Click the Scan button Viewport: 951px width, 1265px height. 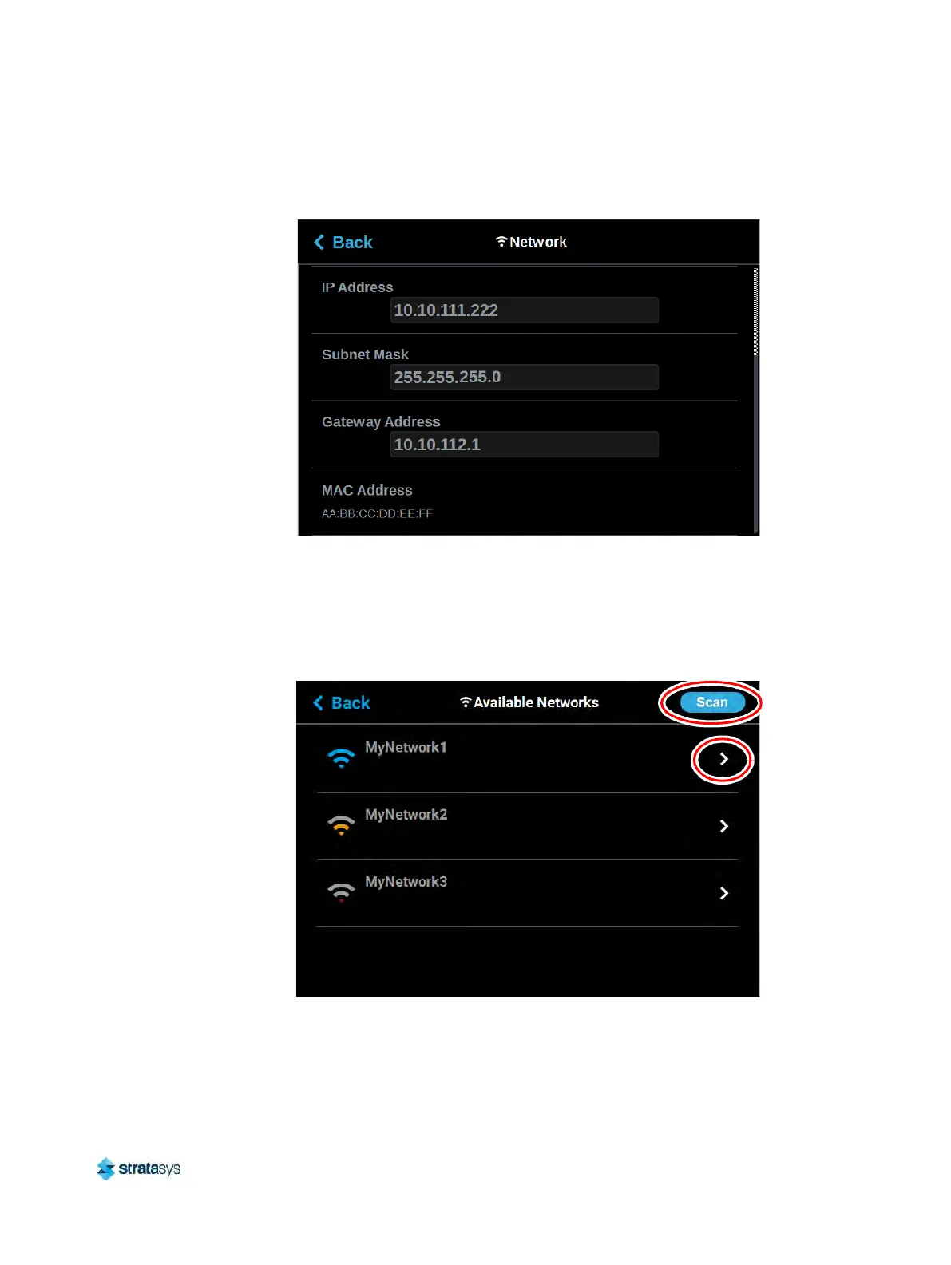(x=712, y=702)
